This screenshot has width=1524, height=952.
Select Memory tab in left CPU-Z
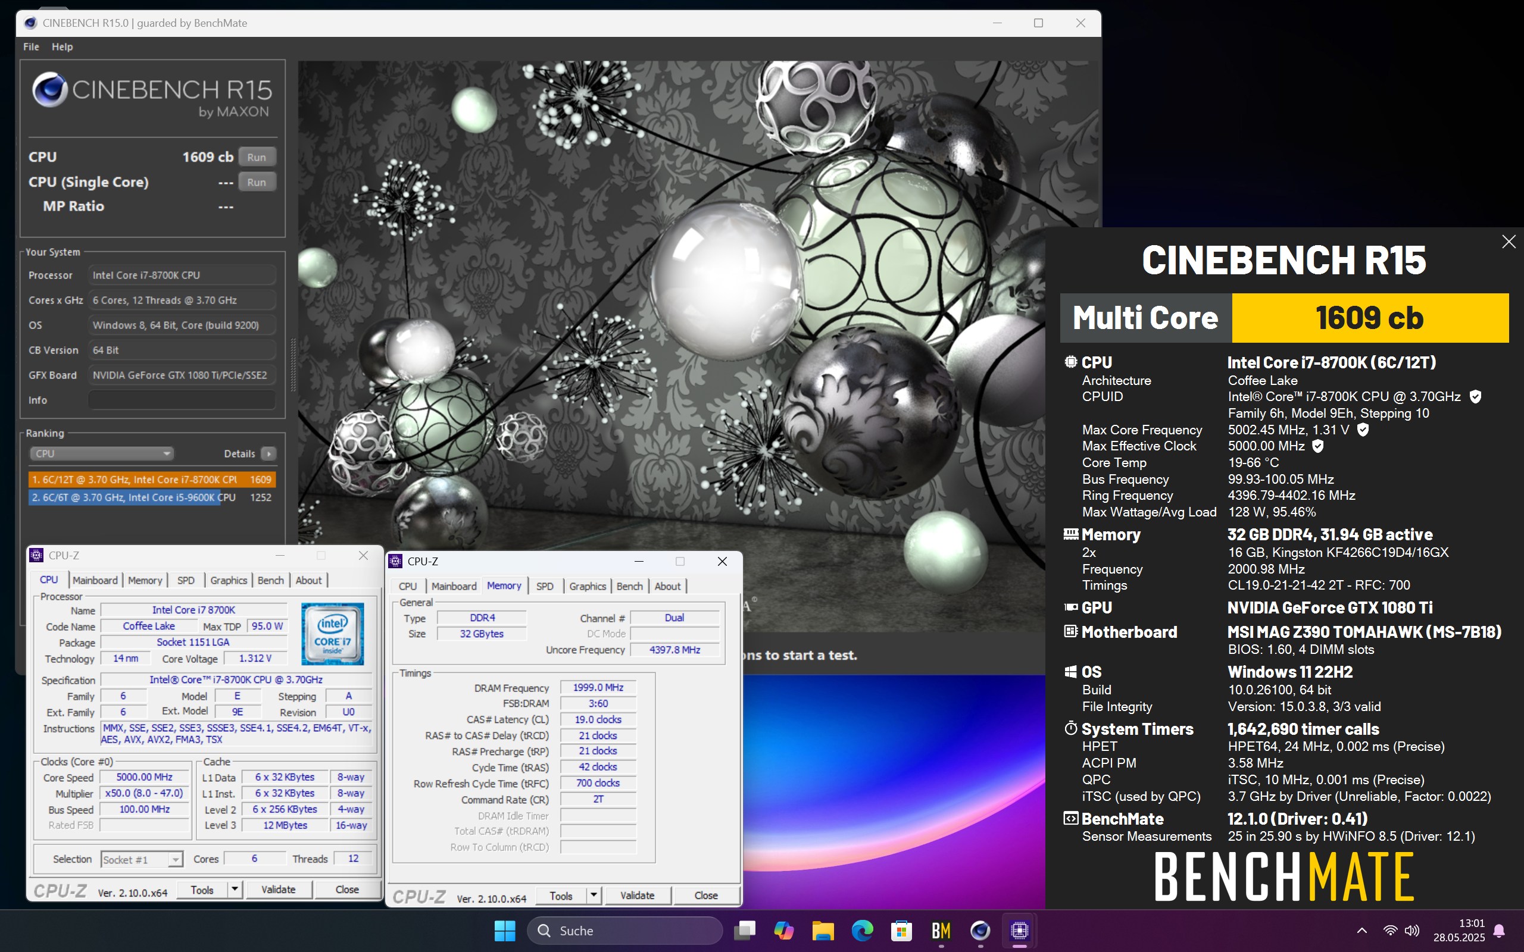coord(145,581)
